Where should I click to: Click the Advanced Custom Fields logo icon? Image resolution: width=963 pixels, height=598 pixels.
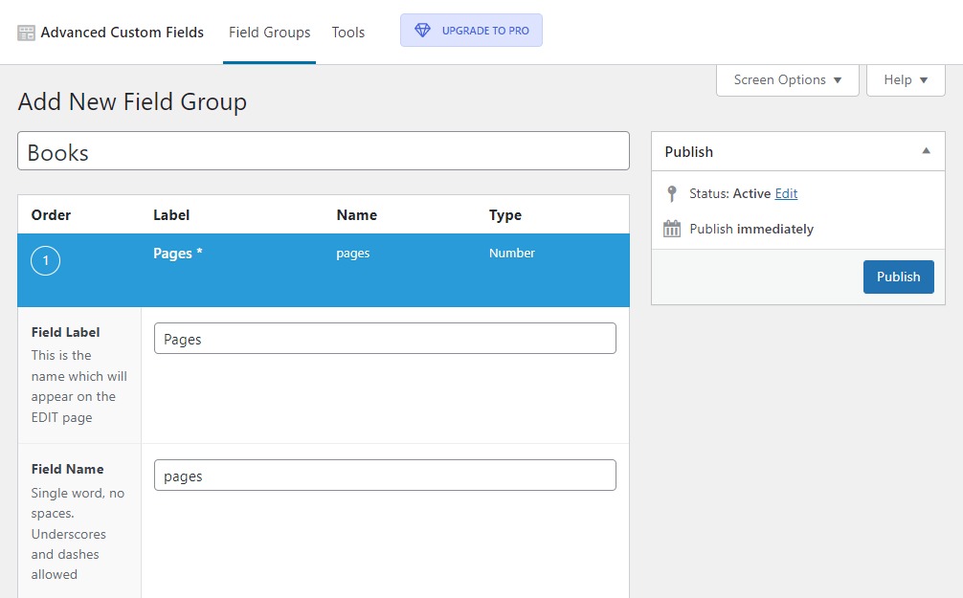point(25,32)
